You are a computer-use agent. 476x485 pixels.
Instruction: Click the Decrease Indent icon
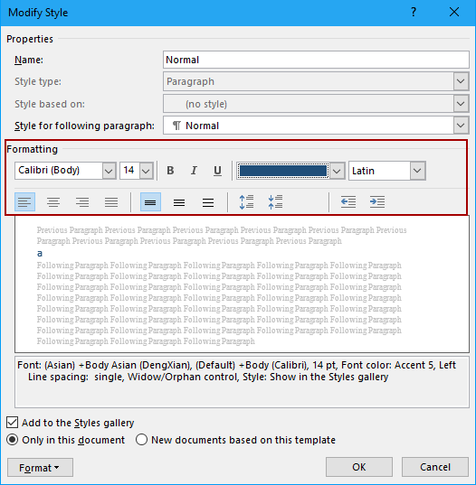pos(348,202)
